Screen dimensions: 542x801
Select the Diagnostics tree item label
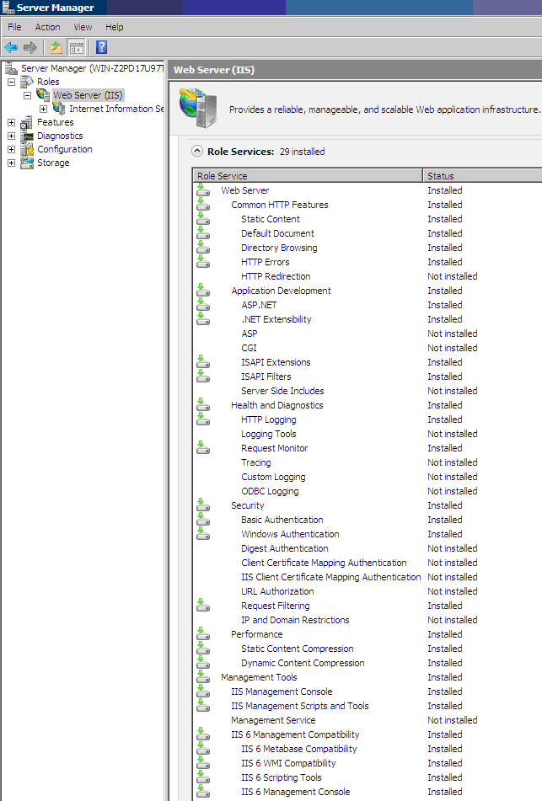pyautogui.click(x=60, y=136)
